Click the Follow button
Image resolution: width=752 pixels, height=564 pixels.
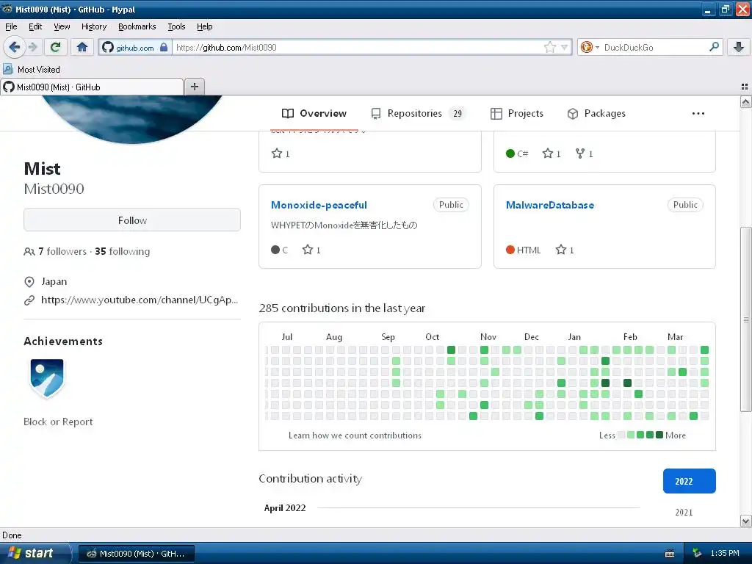tap(132, 220)
